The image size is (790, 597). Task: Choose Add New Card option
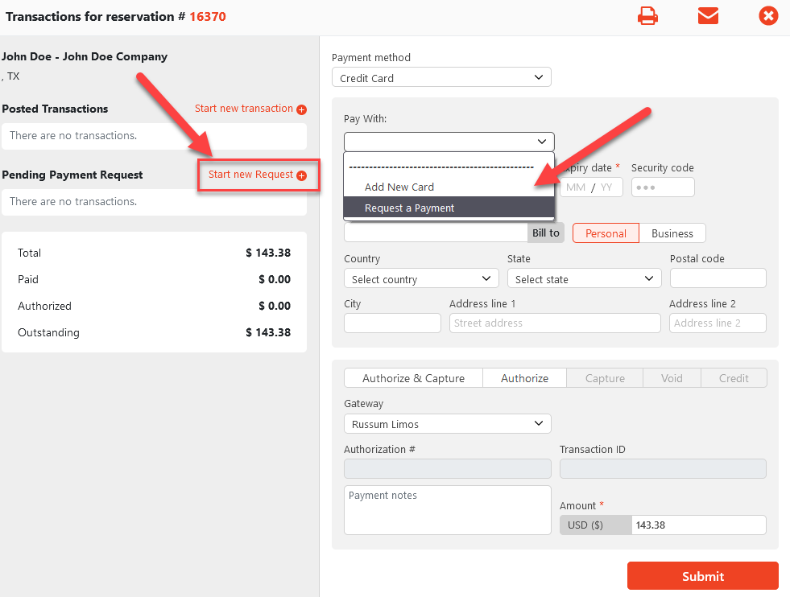tap(399, 187)
